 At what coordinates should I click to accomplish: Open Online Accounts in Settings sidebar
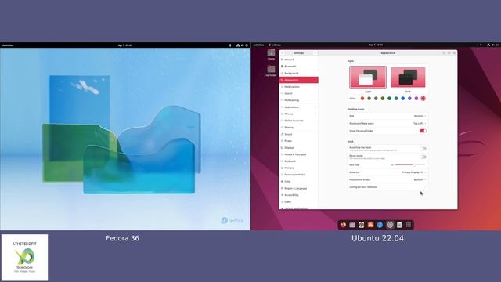(x=299, y=121)
